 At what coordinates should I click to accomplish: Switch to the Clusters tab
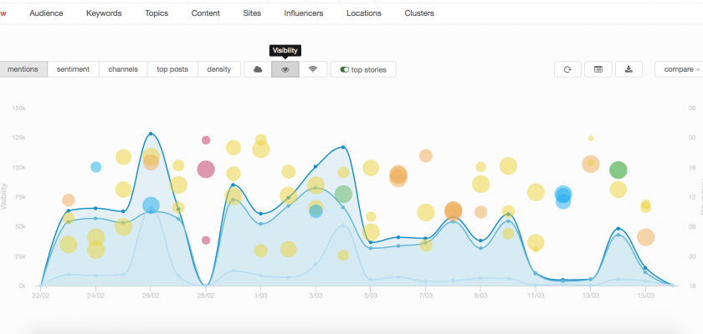419,13
